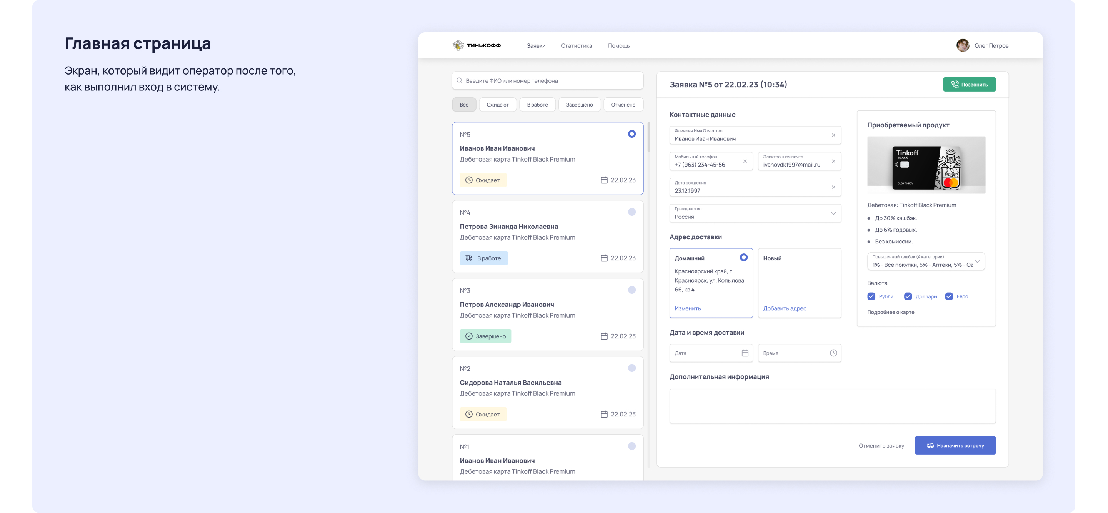Image resolution: width=1108 pixels, height=513 pixels.
Task: Click the request list scrollbar
Action: tap(648, 138)
